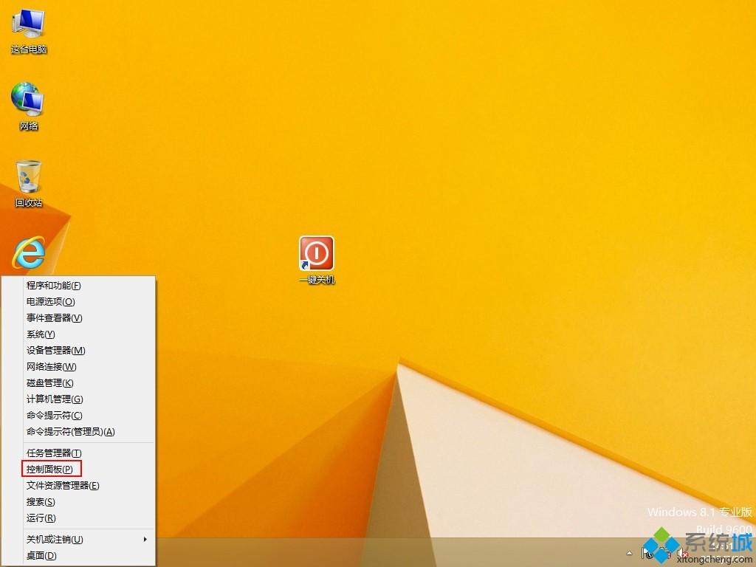
Task: Open 网络连接(W) from the menu
Action: tap(52, 367)
